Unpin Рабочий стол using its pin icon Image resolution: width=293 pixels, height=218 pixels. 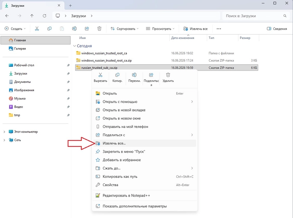click(68, 65)
